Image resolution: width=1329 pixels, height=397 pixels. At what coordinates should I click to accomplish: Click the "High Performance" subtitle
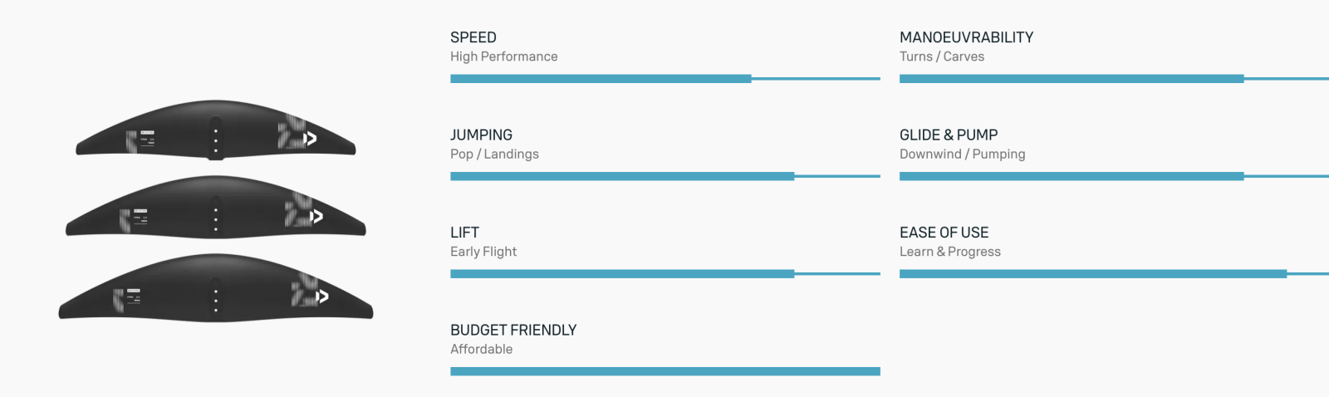pos(503,56)
